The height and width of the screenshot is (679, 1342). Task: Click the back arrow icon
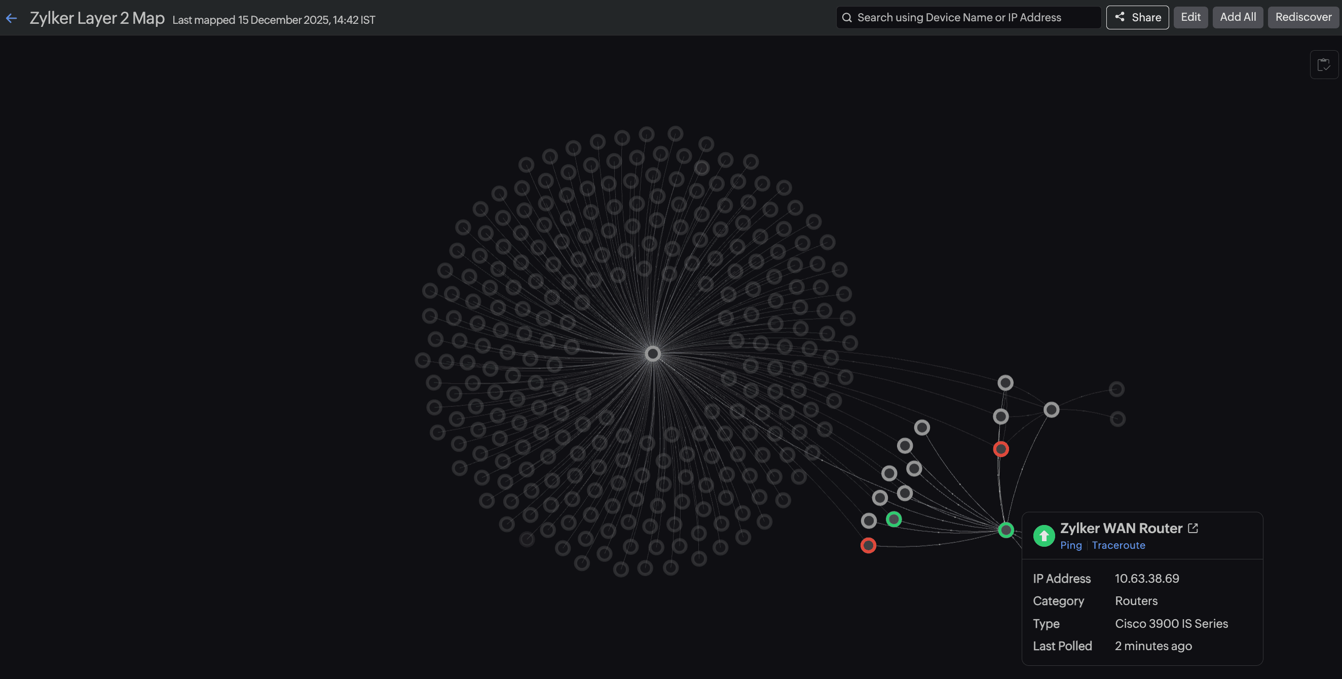tap(12, 18)
